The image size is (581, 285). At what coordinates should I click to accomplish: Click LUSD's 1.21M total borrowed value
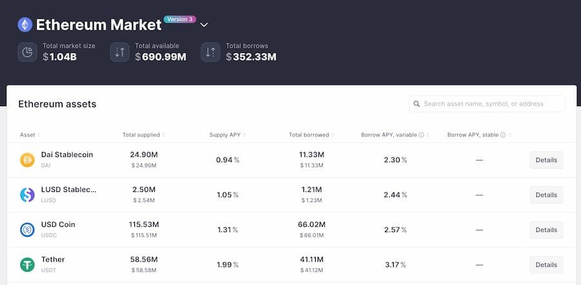click(312, 189)
